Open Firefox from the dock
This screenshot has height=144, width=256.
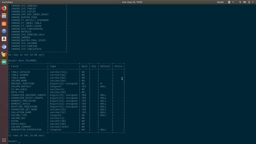tap(4, 8)
